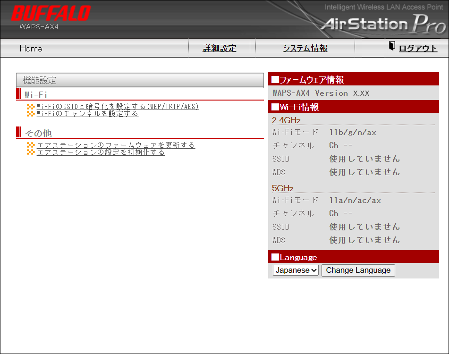Switch to the 詳細設定 tab
Viewport: 449px width, 354px height.
click(x=220, y=48)
